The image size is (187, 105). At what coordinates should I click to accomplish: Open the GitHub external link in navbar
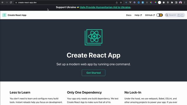(150, 15)
